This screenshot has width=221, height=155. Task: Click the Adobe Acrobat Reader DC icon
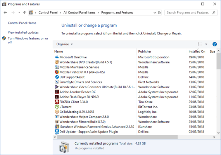coord(57,92)
